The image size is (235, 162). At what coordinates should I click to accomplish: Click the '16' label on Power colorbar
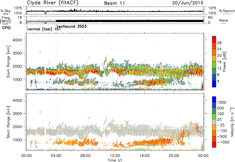(219, 62)
